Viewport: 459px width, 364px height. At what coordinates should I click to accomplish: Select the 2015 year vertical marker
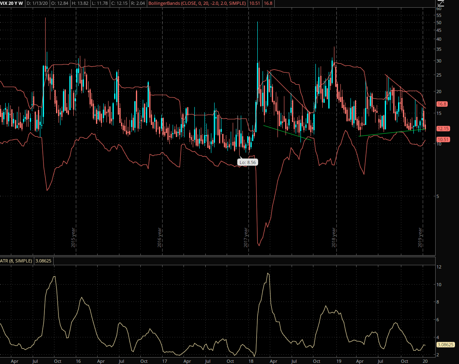point(73,238)
